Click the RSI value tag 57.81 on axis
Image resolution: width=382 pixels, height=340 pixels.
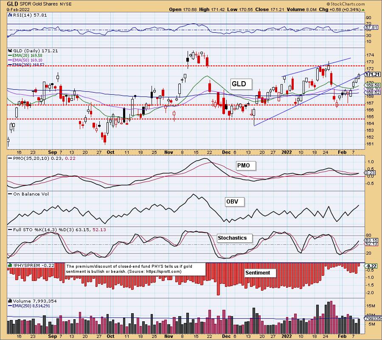(371, 27)
